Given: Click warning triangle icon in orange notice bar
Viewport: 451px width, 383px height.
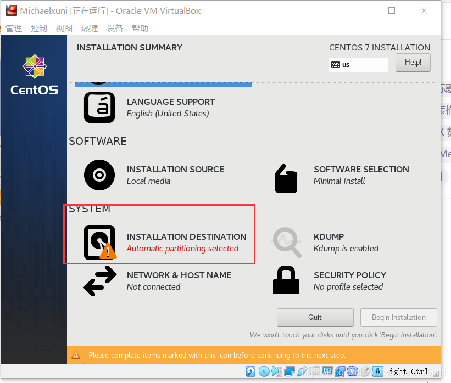Looking at the screenshot, I should [x=76, y=355].
